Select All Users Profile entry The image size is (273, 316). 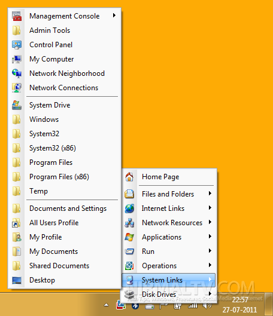point(65,223)
